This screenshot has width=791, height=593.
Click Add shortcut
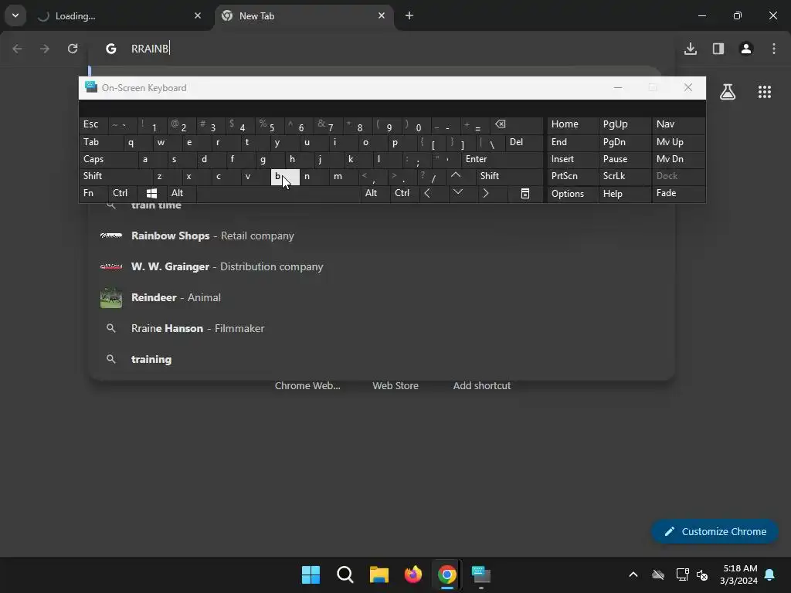click(482, 386)
